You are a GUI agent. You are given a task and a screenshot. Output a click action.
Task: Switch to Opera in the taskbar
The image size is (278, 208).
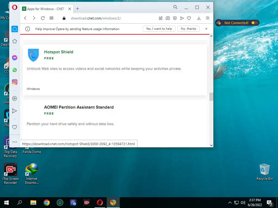point(100,203)
